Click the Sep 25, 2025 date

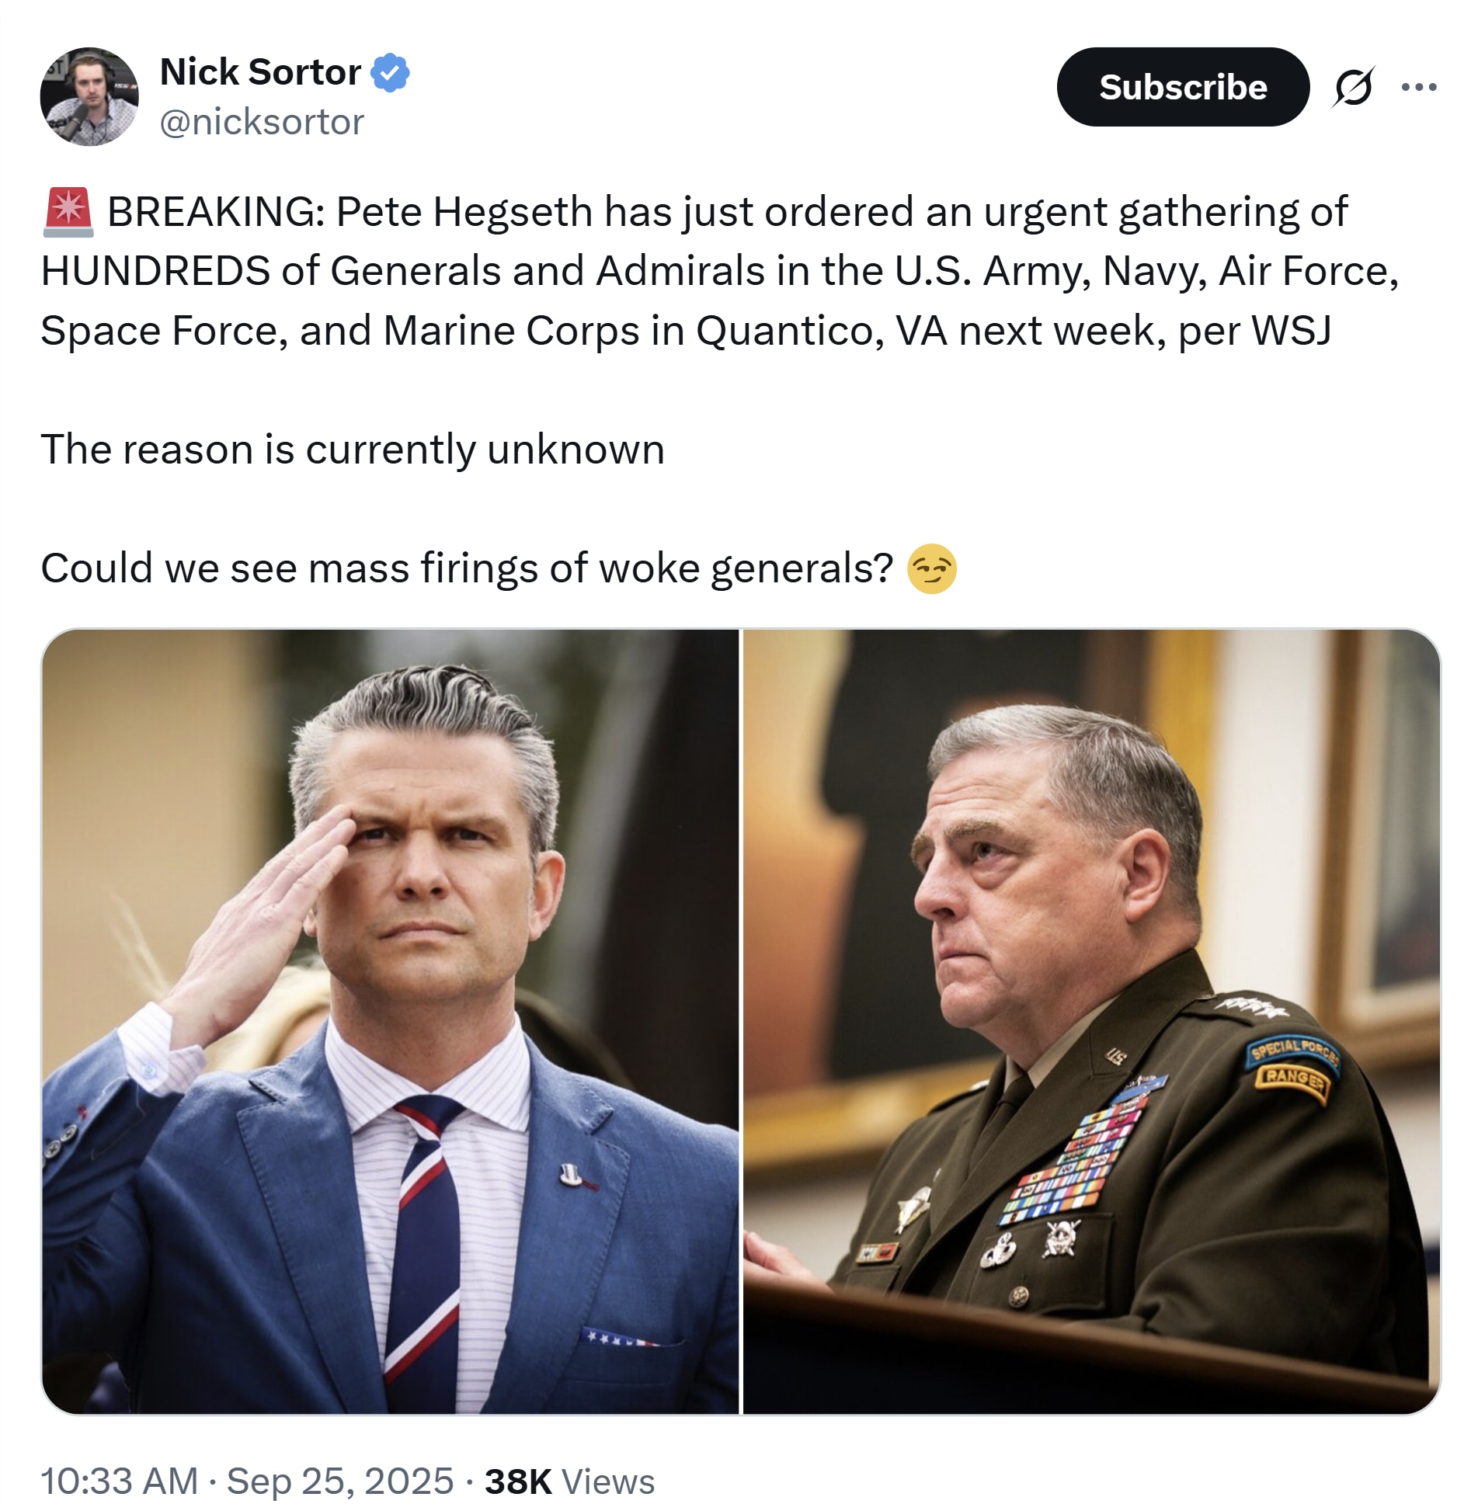coord(339,1481)
